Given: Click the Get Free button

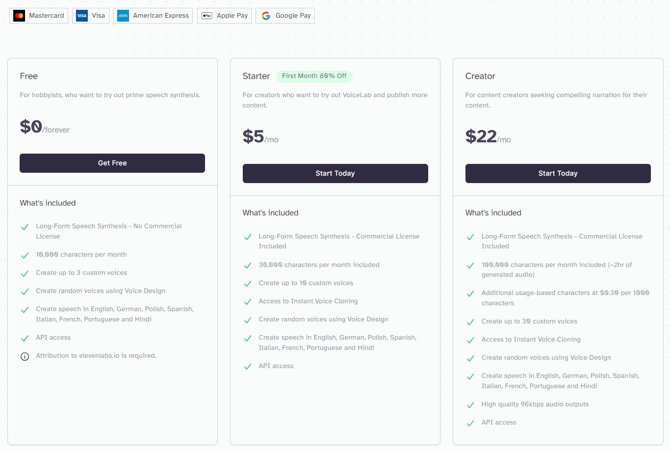Looking at the screenshot, I should tap(112, 163).
